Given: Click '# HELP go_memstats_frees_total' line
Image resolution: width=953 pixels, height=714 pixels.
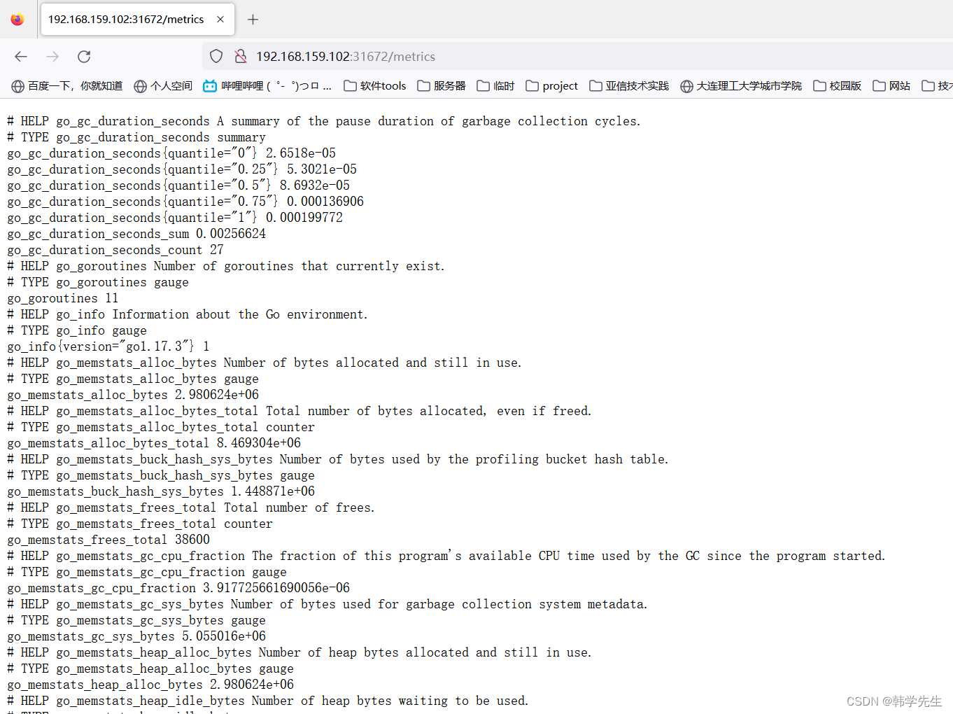Looking at the screenshot, I should [191, 507].
